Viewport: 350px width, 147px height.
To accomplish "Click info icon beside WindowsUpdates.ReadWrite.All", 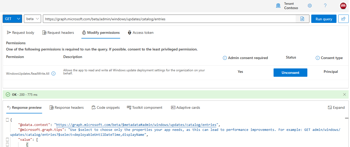I will [x=53, y=74].
